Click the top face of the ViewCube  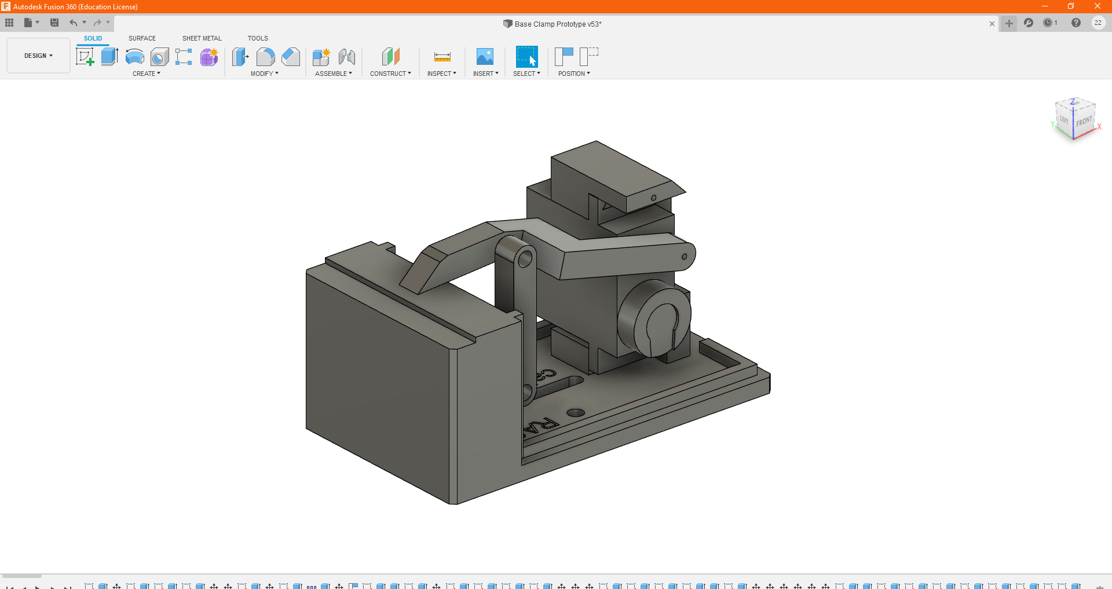click(1076, 104)
